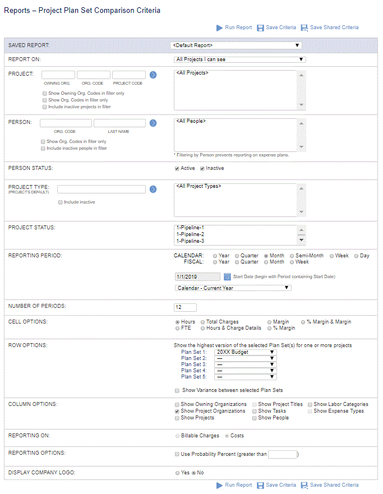Click the Person filter arrow icon

153,123
